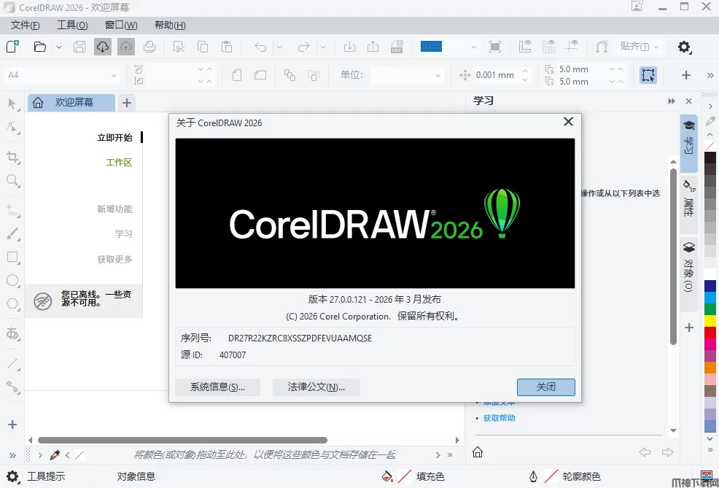Screen dimensions: 719x488
Task: Expand the 贴齐 snap dropdown
Action: click(639, 47)
